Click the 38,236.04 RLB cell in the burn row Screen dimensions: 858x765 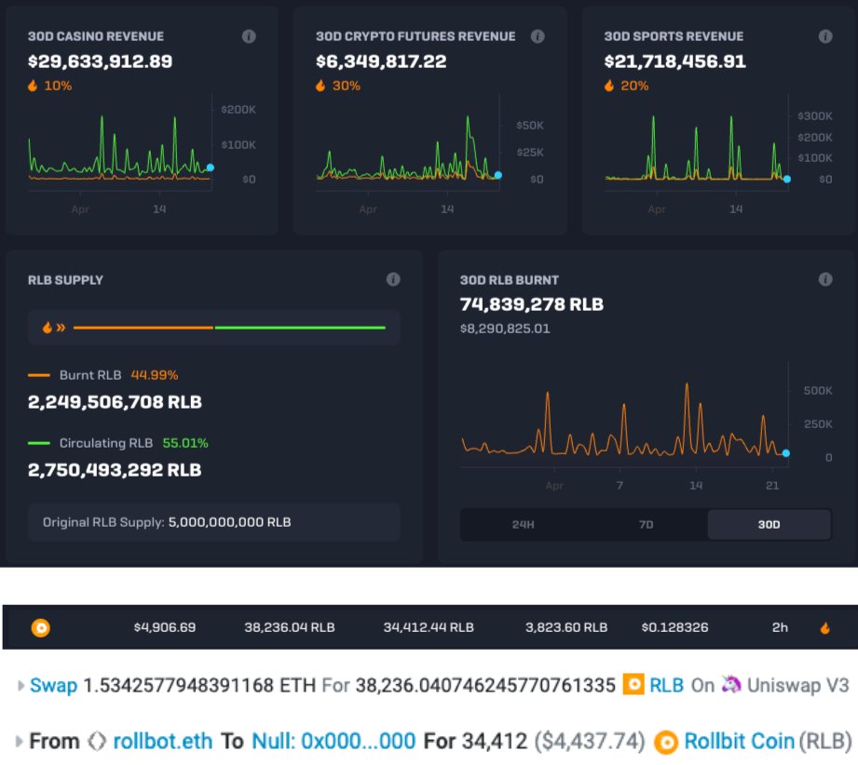point(290,627)
